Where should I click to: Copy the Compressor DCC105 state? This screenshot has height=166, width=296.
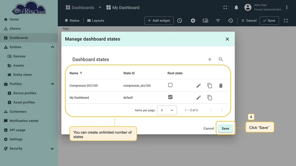209,86
